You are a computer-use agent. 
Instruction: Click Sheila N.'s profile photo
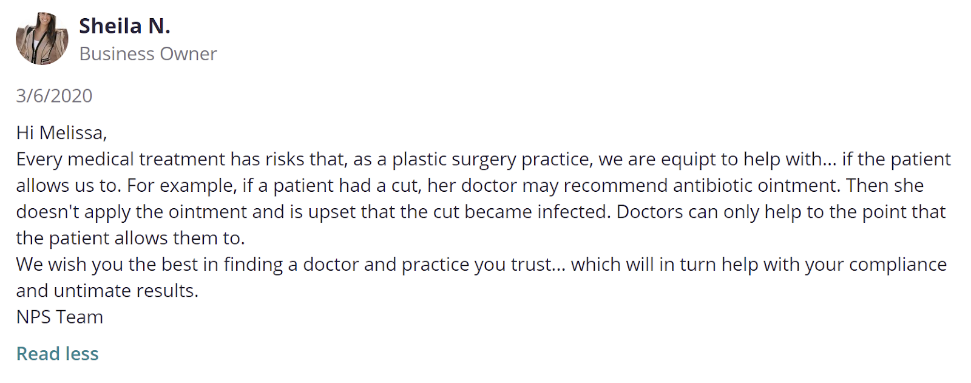pos(42,39)
